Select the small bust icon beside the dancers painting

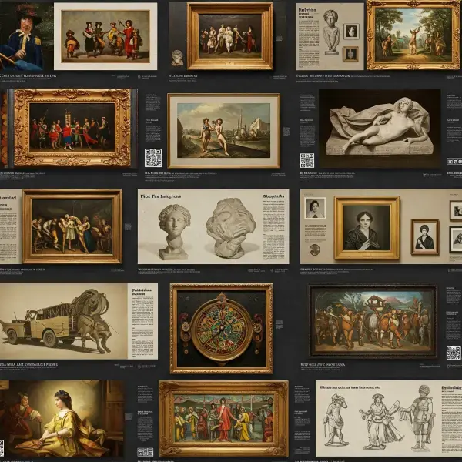177,58
